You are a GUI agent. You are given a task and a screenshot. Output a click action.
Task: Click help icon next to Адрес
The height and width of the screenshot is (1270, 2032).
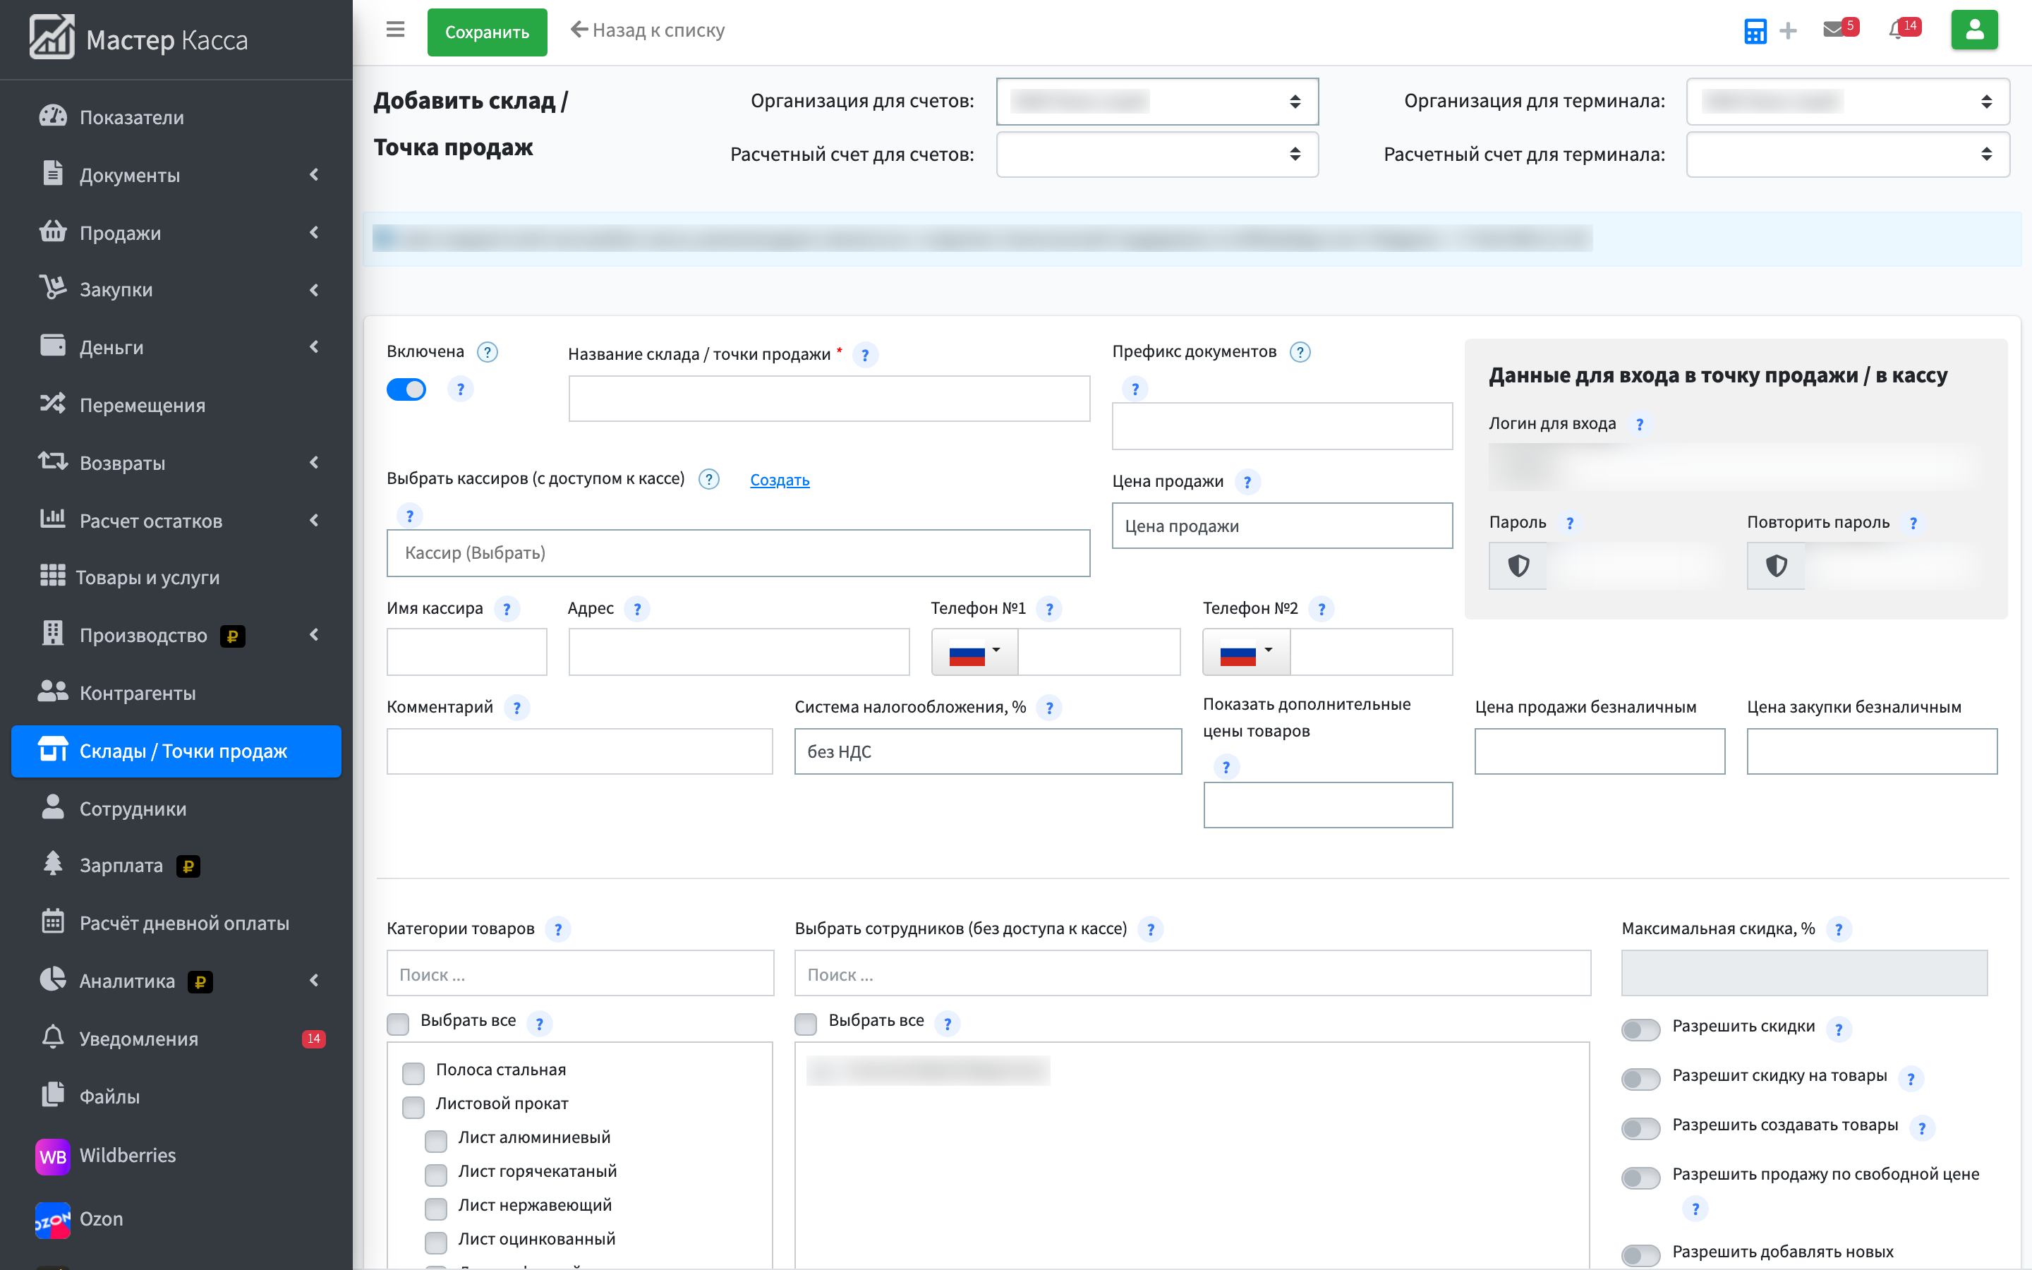pos(636,609)
